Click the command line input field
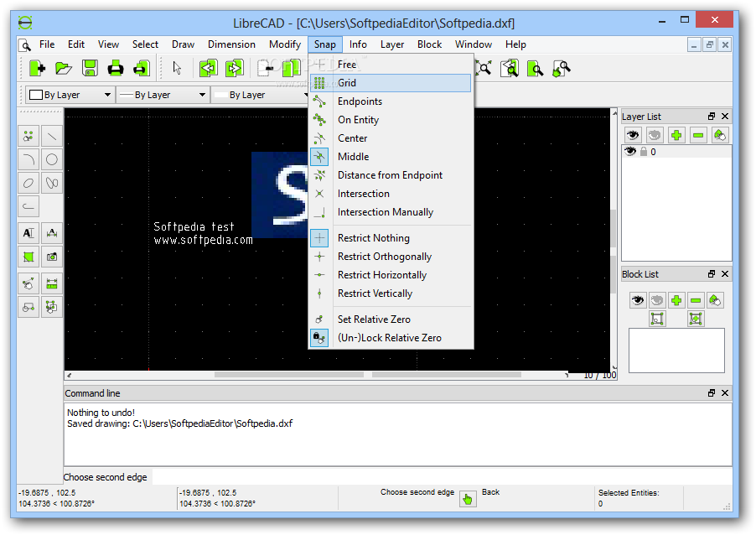 coord(442,477)
